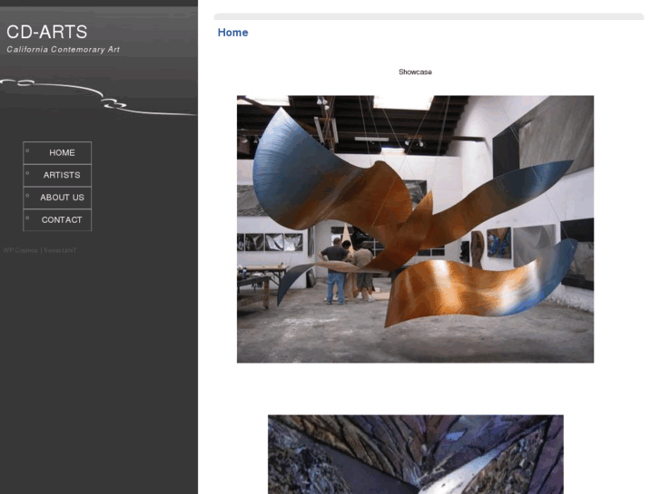The height and width of the screenshot is (494, 660).
Task: Open the second showcase image at bottom
Action: (x=415, y=453)
